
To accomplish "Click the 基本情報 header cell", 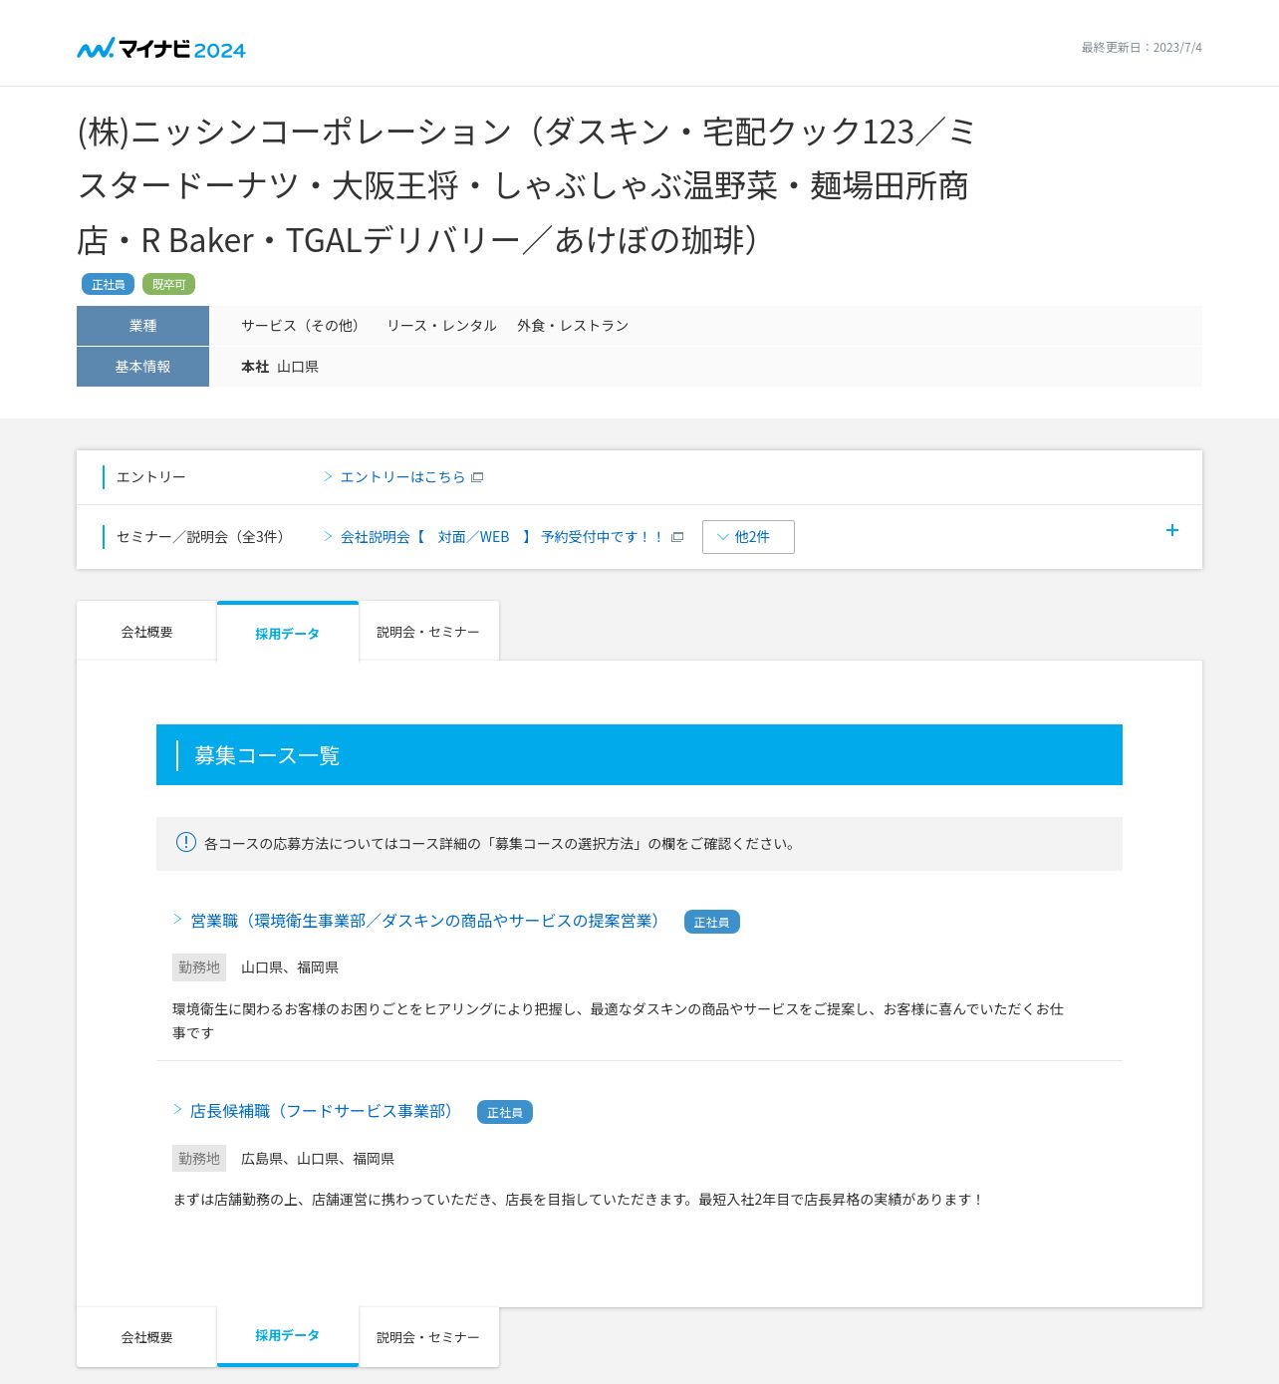I will [x=142, y=367].
